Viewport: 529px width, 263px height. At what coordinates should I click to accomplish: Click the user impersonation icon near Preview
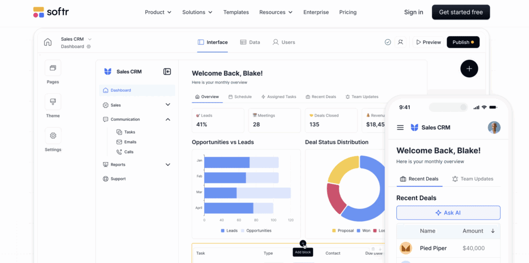tap(400, 42)
